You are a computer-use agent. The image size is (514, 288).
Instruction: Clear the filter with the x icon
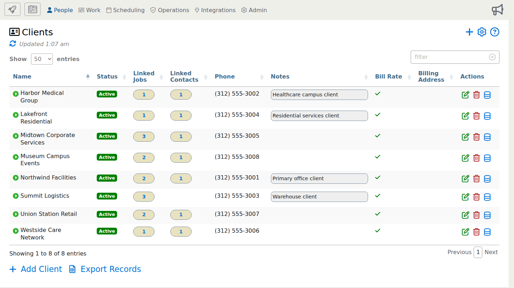(x=492, y=57)
